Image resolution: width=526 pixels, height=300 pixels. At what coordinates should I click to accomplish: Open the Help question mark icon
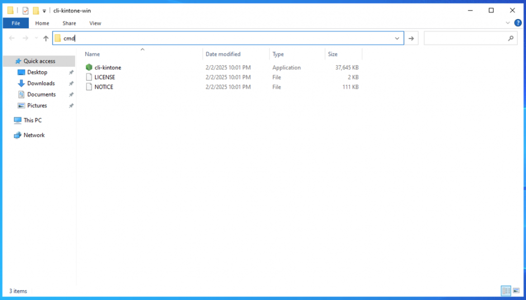coord(518,23)
